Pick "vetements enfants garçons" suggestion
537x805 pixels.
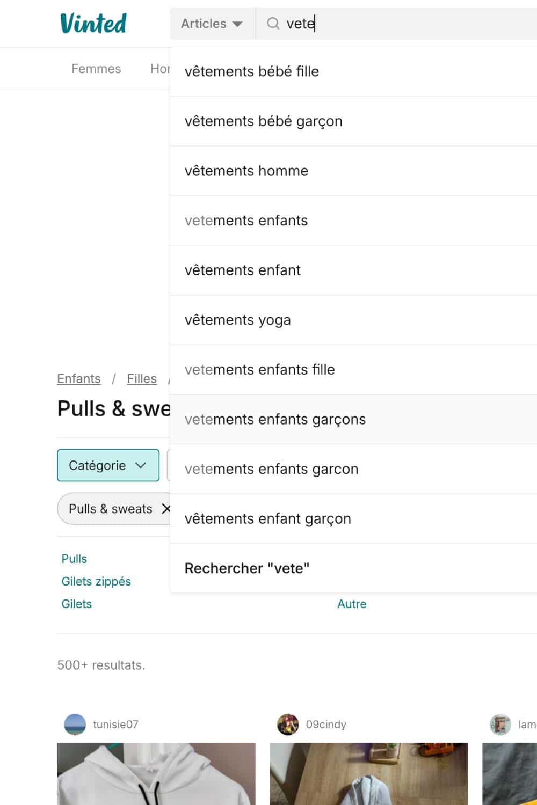tap(275, 419)
